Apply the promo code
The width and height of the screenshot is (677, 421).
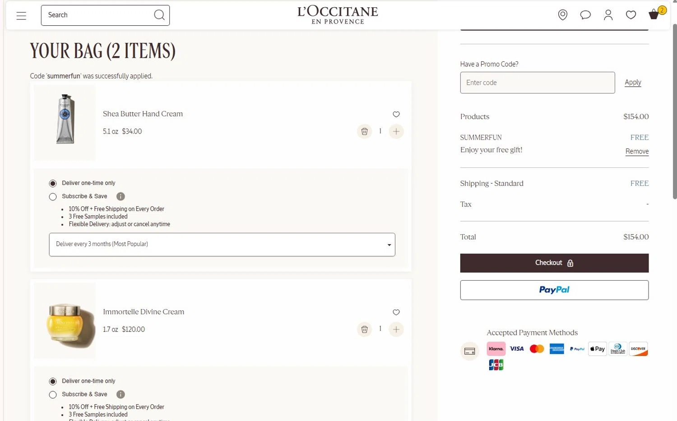(x=633, y=83)
